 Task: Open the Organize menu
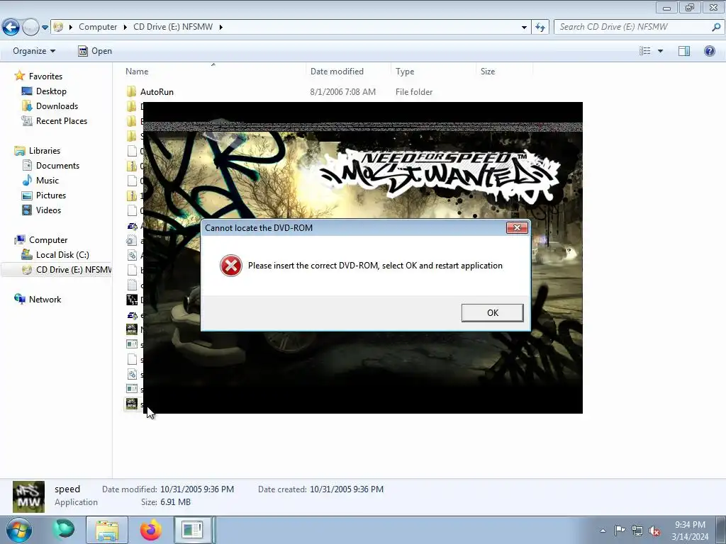(x=34, y=51)
